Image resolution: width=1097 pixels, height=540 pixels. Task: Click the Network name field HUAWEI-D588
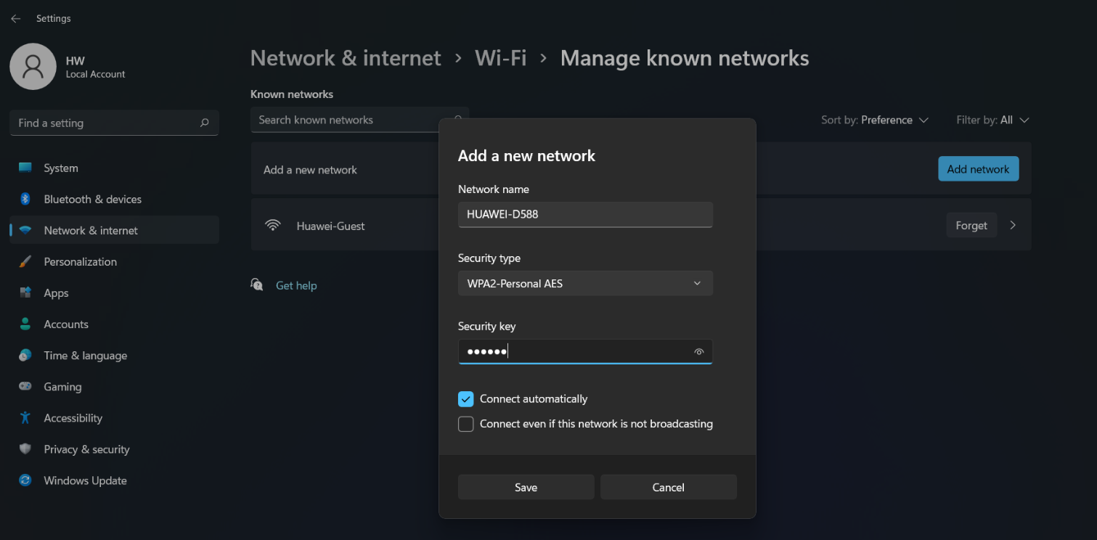(x=585, y=214)
